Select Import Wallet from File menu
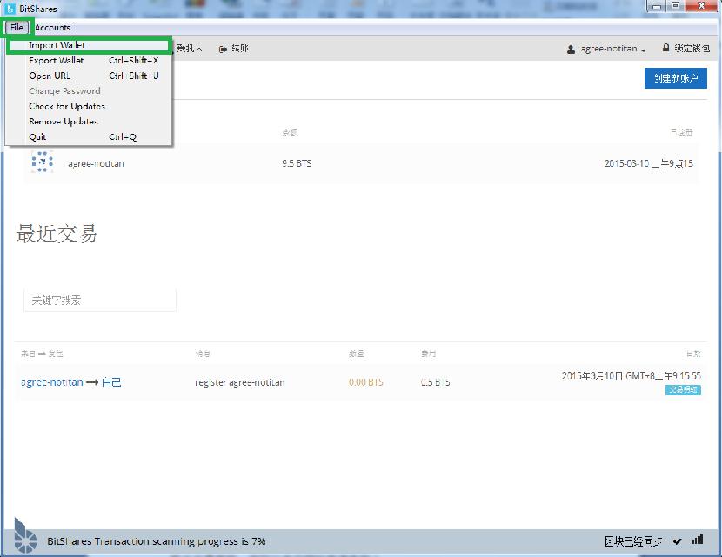Screen dimensions: 722x557 pyautogui.click(x=57, y=45)
